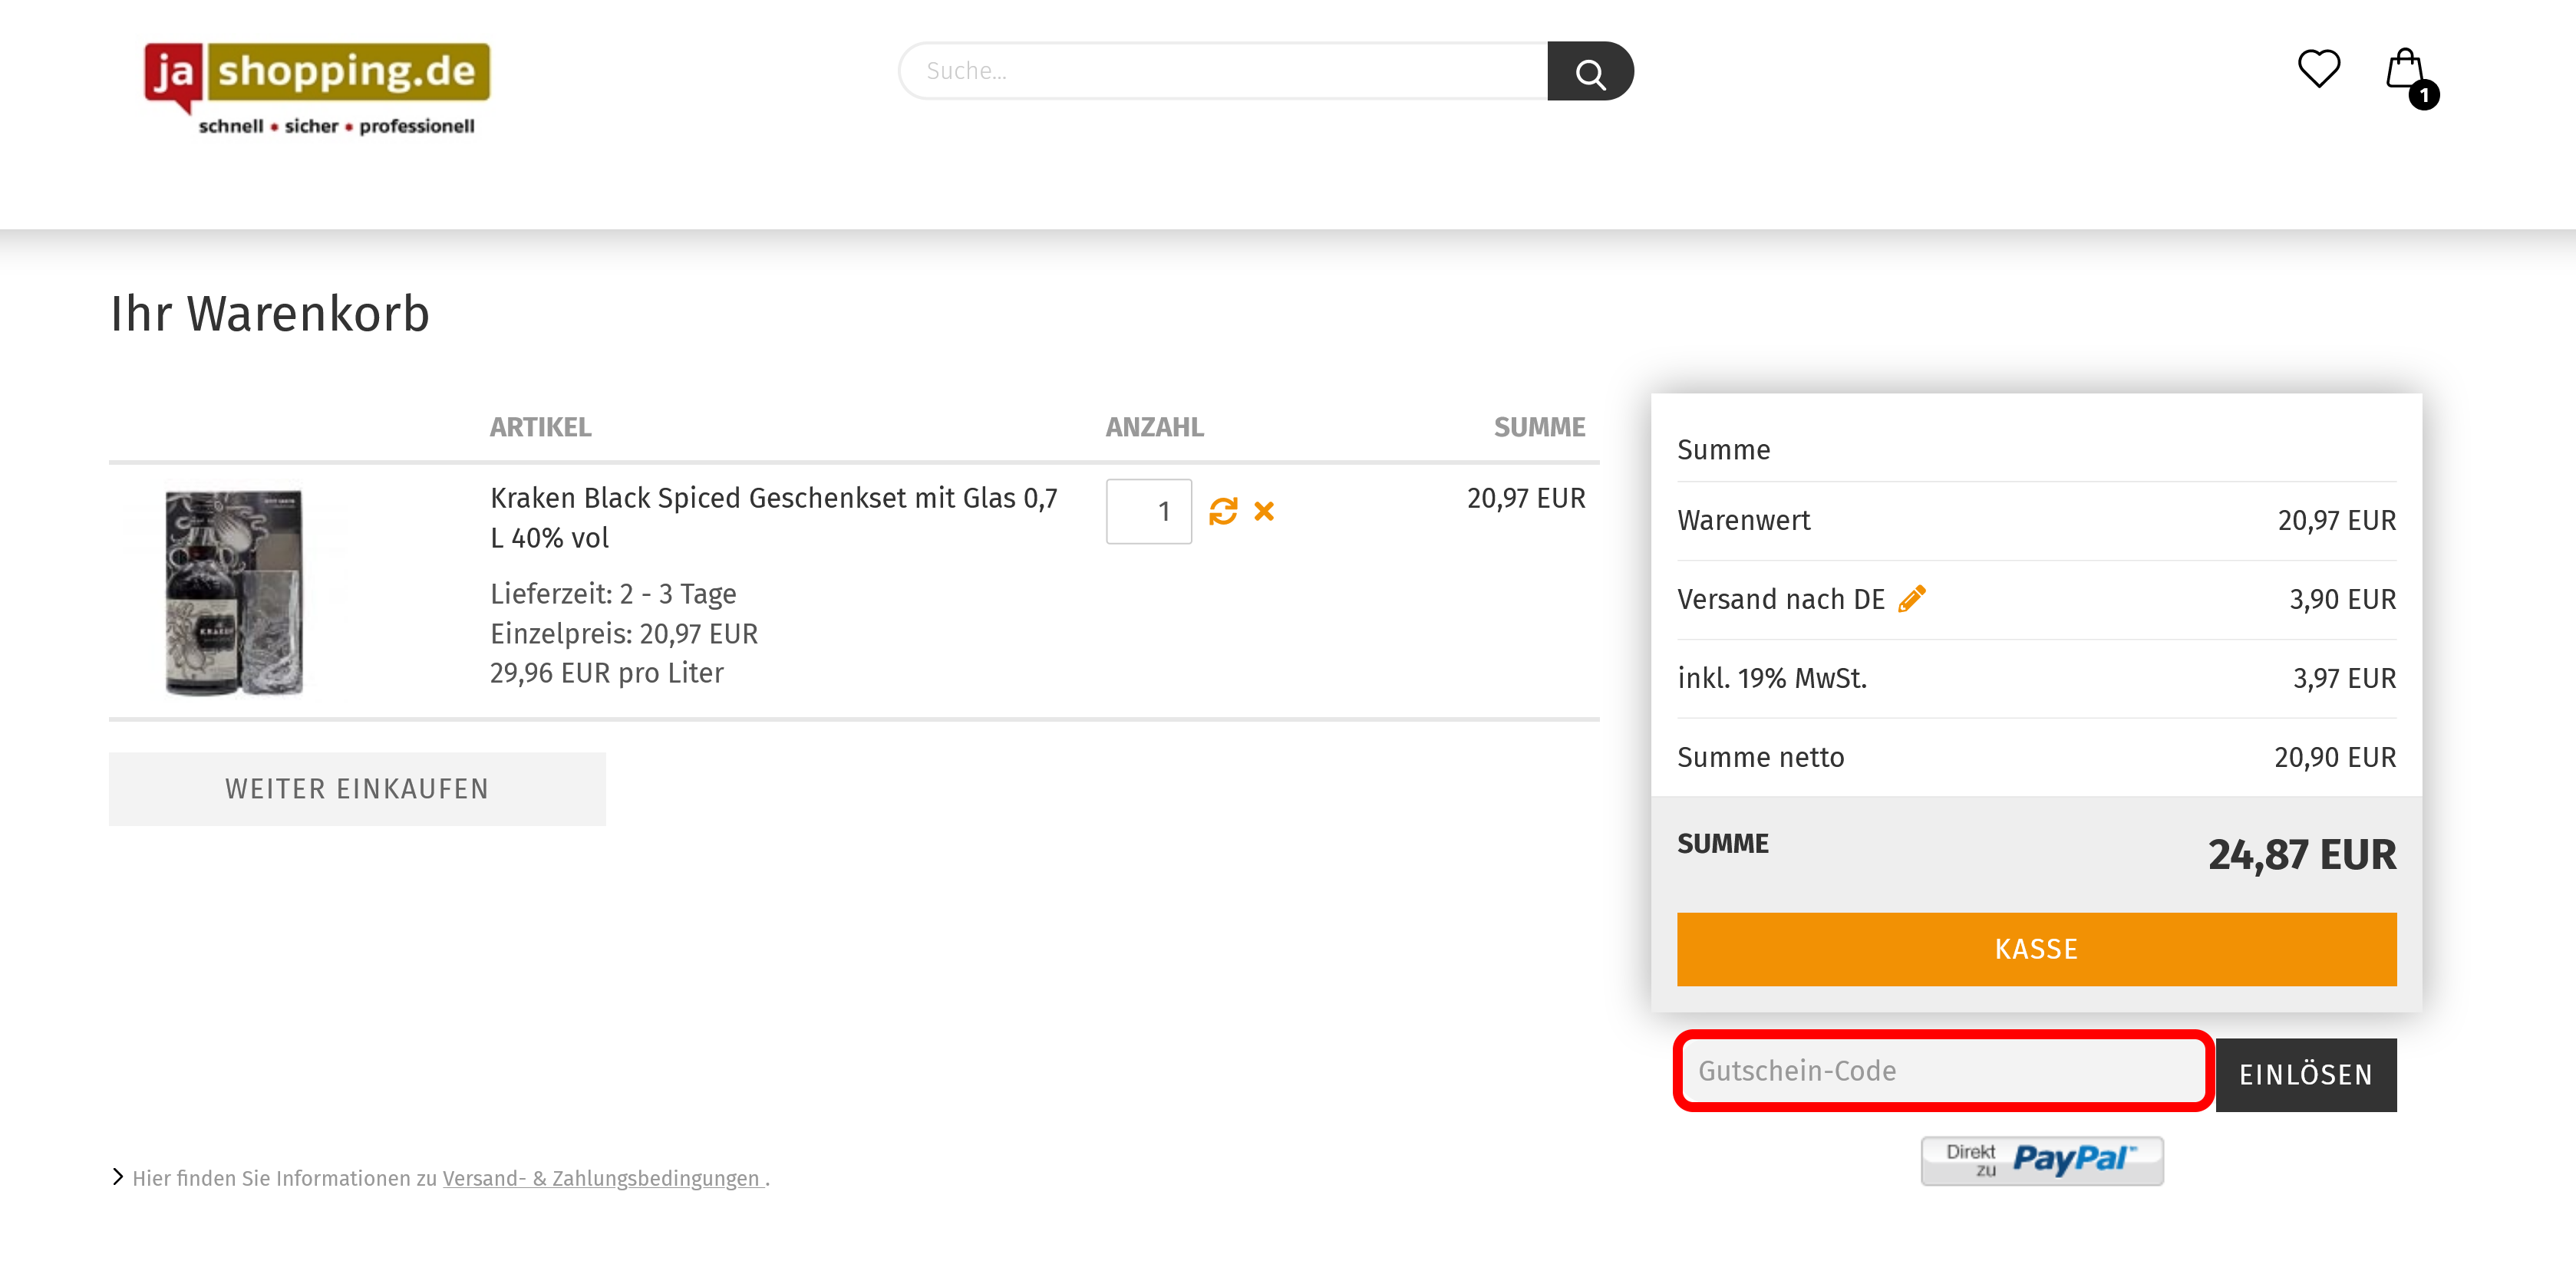
Task: Click the total '24,87 EUR' value
Action: 2301,855
